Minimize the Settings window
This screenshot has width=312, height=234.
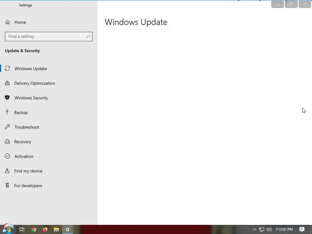point(277,4)
